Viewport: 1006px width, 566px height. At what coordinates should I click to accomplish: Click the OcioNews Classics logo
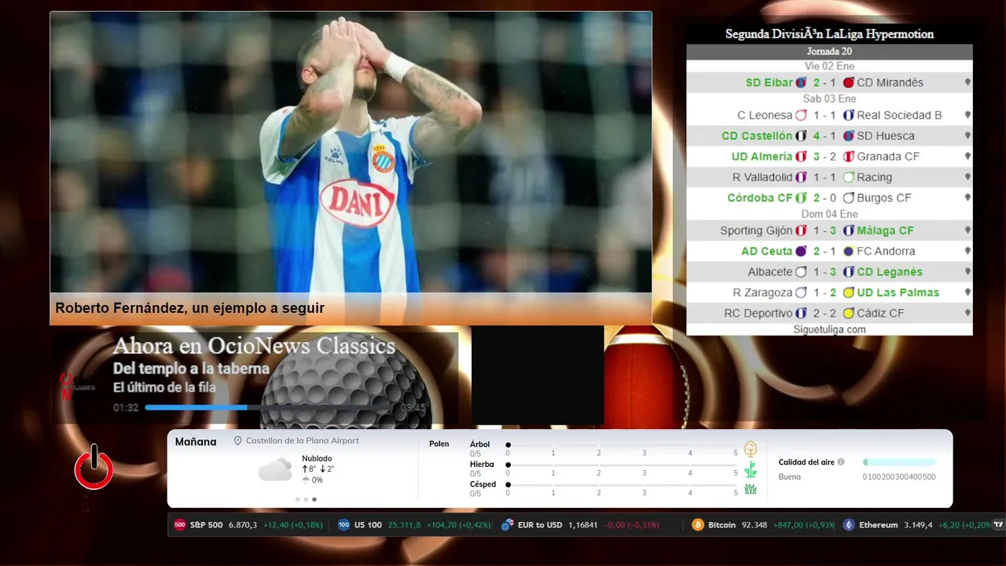[79, 387]
